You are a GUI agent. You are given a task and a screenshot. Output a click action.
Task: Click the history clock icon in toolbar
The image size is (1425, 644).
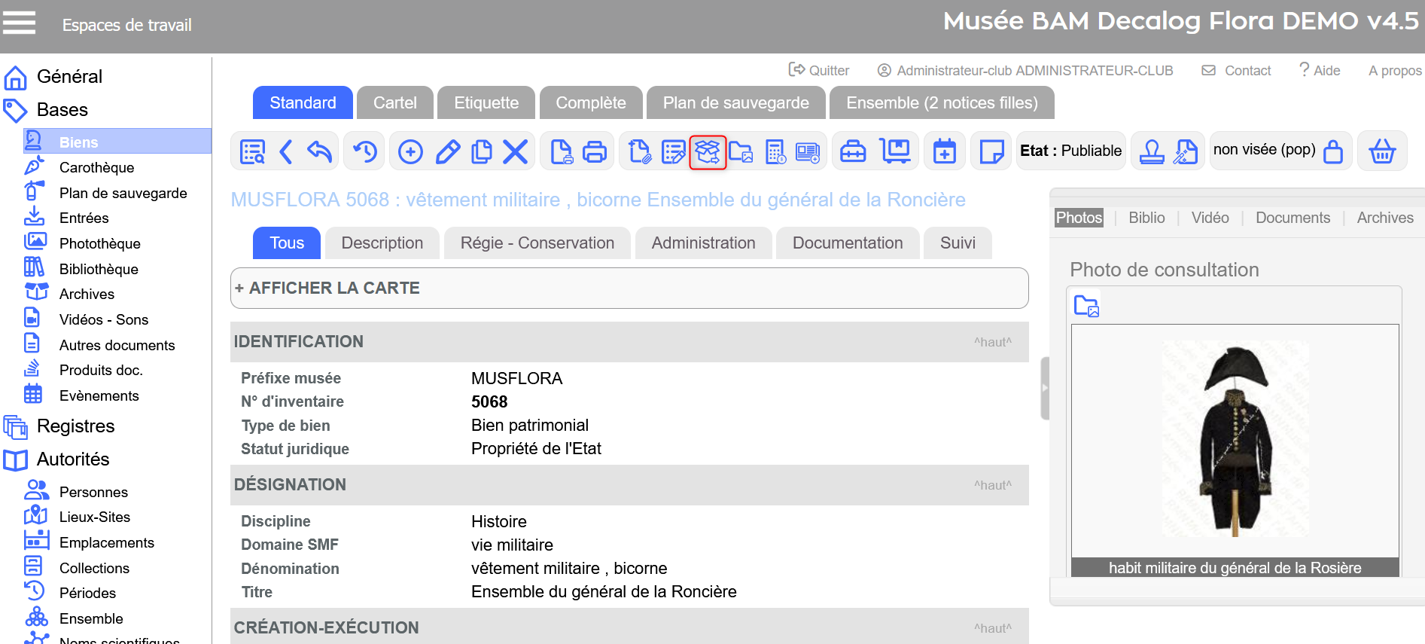coord(365,152)
